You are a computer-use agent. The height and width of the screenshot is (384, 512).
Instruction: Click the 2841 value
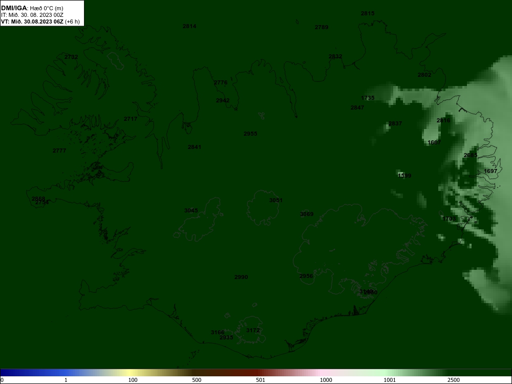click(x=195, y=147)
